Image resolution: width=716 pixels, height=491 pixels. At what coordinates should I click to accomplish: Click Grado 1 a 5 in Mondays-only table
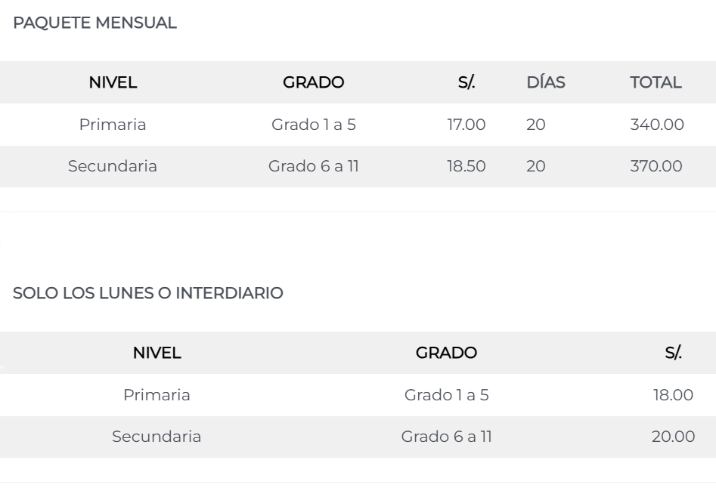click(x=446, y=394)
